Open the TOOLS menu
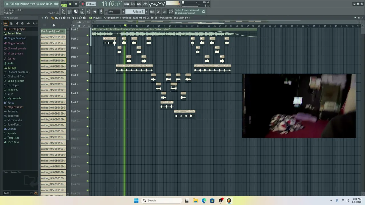365x205 pixels. click(x=49, y=4)
